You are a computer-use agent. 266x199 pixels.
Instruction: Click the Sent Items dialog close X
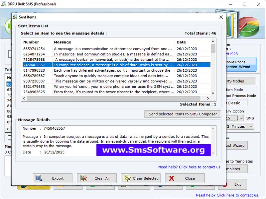[x=221, y=17]
